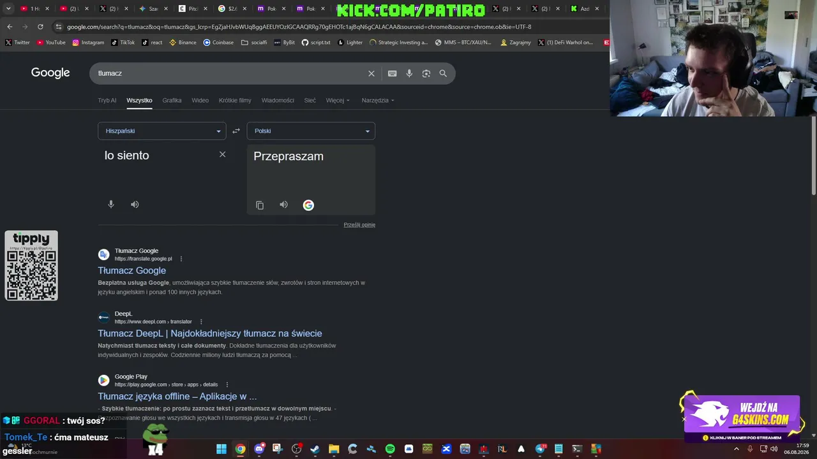The width and height of the screenshot is (817, 459).
Task: Open the socialfi bookmarks folder
Action: tap(254, 43)
